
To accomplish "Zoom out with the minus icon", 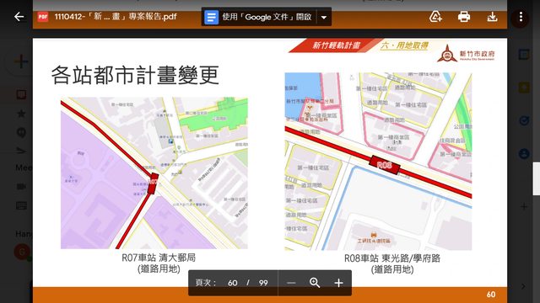I will click(x=291, y=283).
